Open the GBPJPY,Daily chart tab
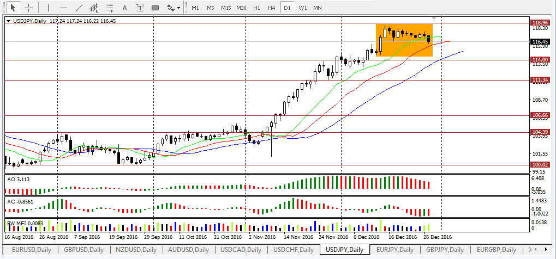Viewport: 556px width, 259px height. 445,250
